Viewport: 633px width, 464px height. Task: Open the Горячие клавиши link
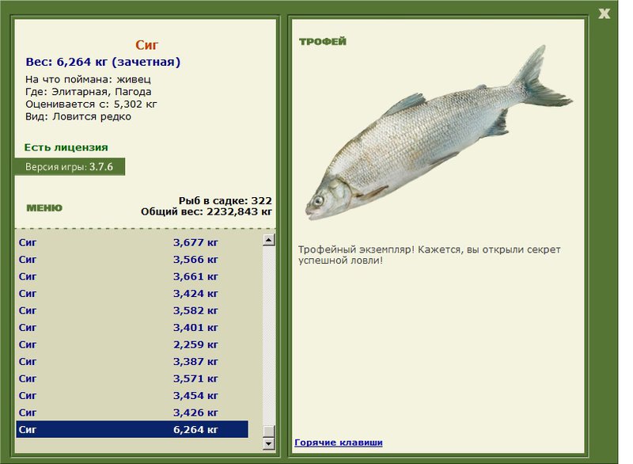point(339,442)
